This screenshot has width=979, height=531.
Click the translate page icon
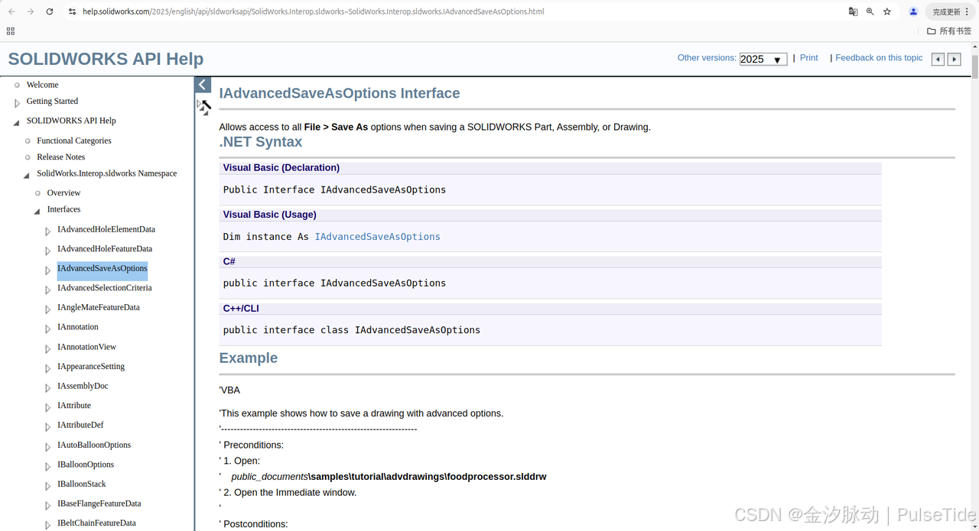pyautogui.click(x=853, y=11)
